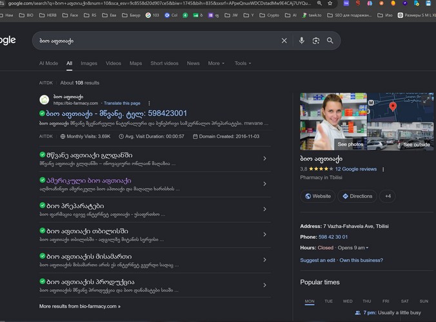Click Translate this page link
The image size is (436, 322).
tap(122, 103)
